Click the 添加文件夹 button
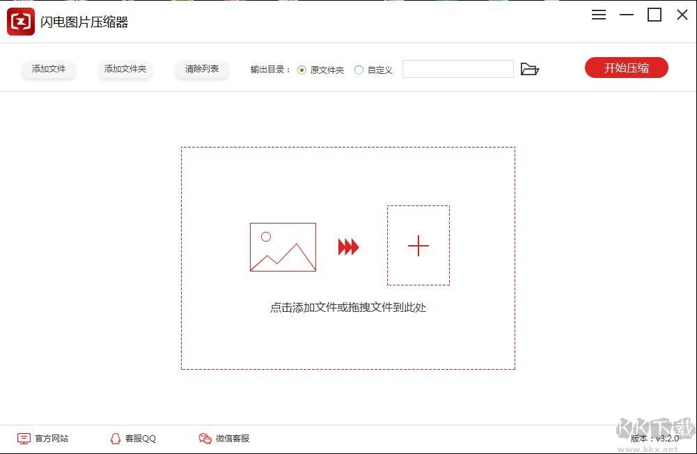The height and width of the screenshot is (454, 697). click(x=125, y=69)
